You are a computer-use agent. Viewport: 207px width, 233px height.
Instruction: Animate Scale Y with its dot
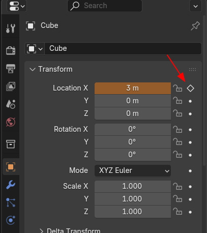click(190, 199)
